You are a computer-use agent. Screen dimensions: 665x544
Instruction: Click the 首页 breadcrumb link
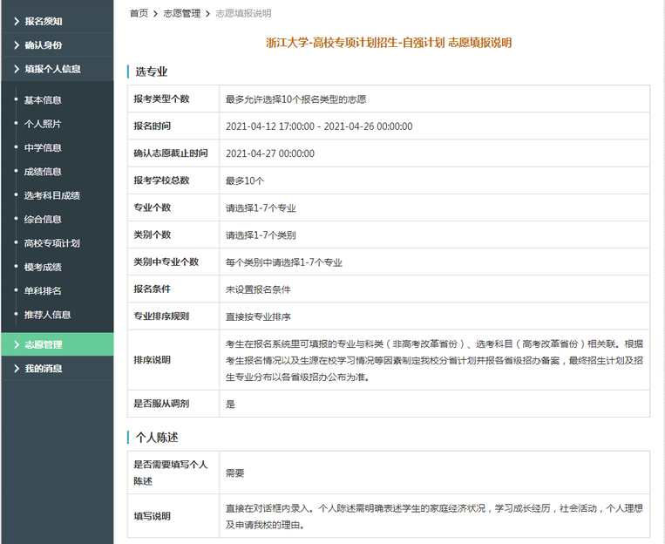coord(139,14)
